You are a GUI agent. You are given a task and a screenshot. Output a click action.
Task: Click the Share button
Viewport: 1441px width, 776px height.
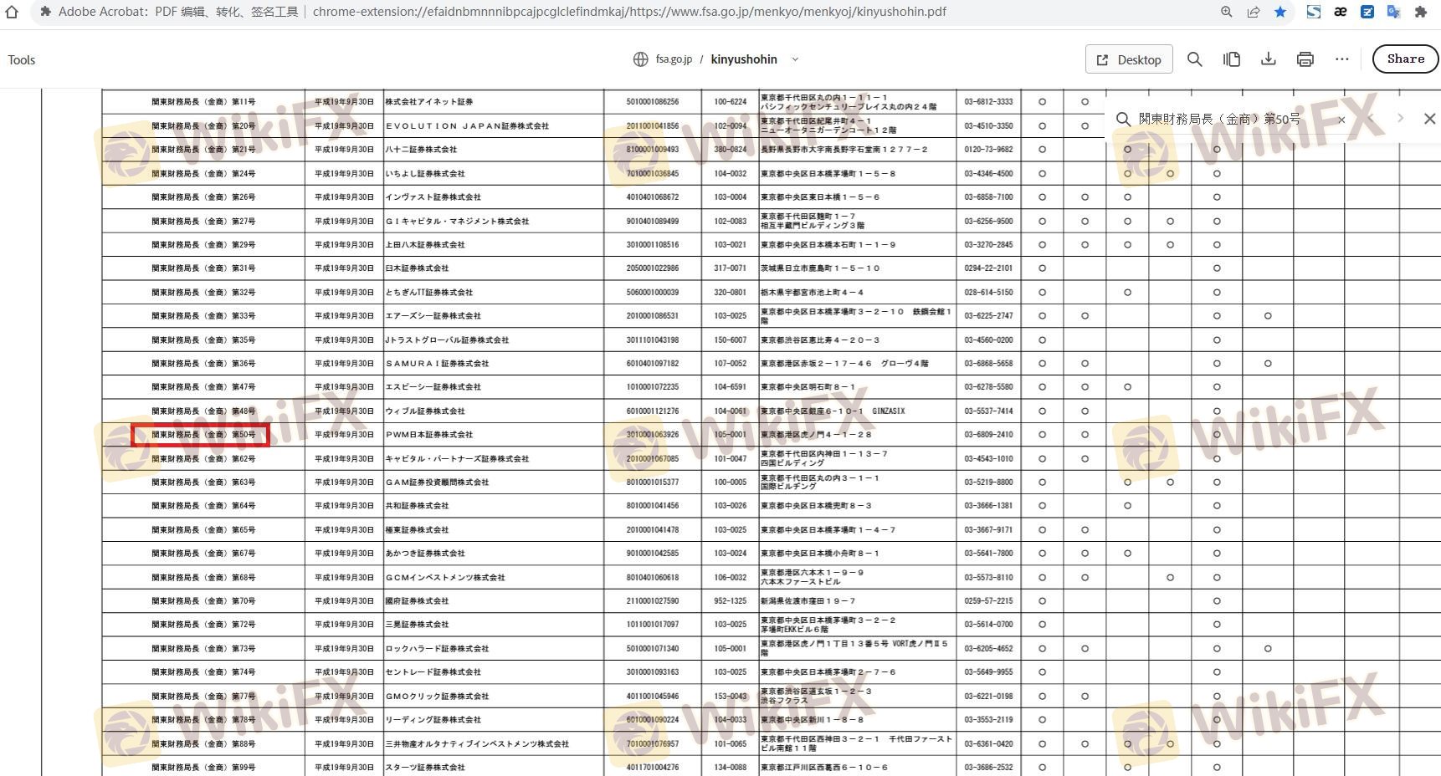(1405, 59)
